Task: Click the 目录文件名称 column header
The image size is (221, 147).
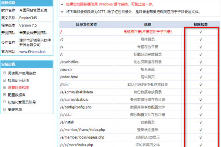Action: click(x=87, y=24)
